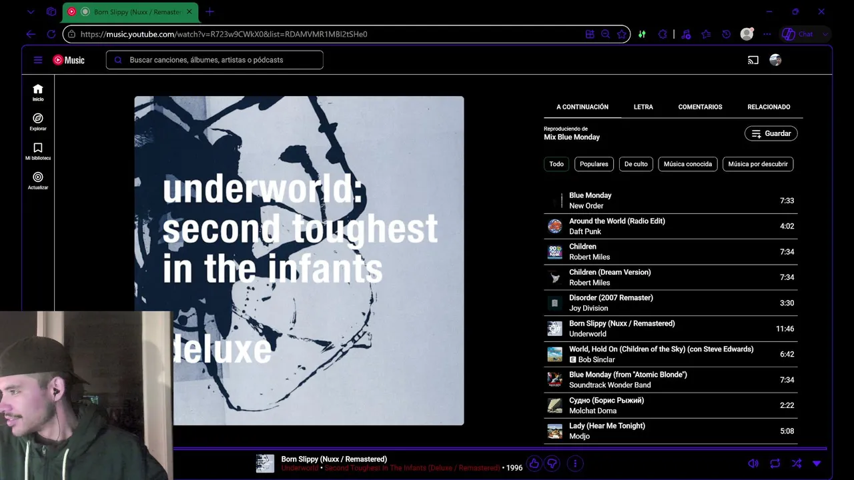The width and height of the screenshot is (854, 480).
Task: Click the Molchat Doma artist link
Action: tap(592, 411)
